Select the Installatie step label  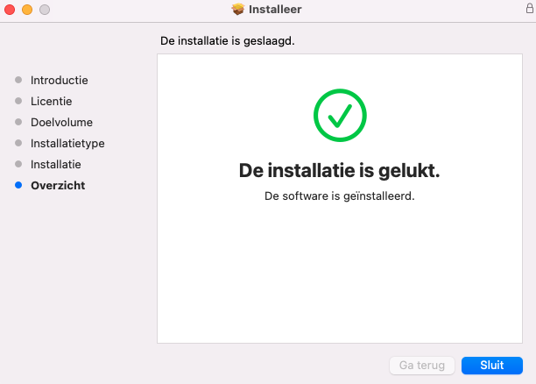[55, 164]
